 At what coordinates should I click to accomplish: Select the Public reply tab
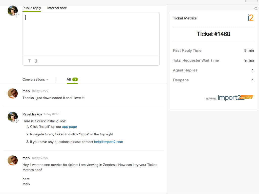pyautogui.click(x=32, y=8)
